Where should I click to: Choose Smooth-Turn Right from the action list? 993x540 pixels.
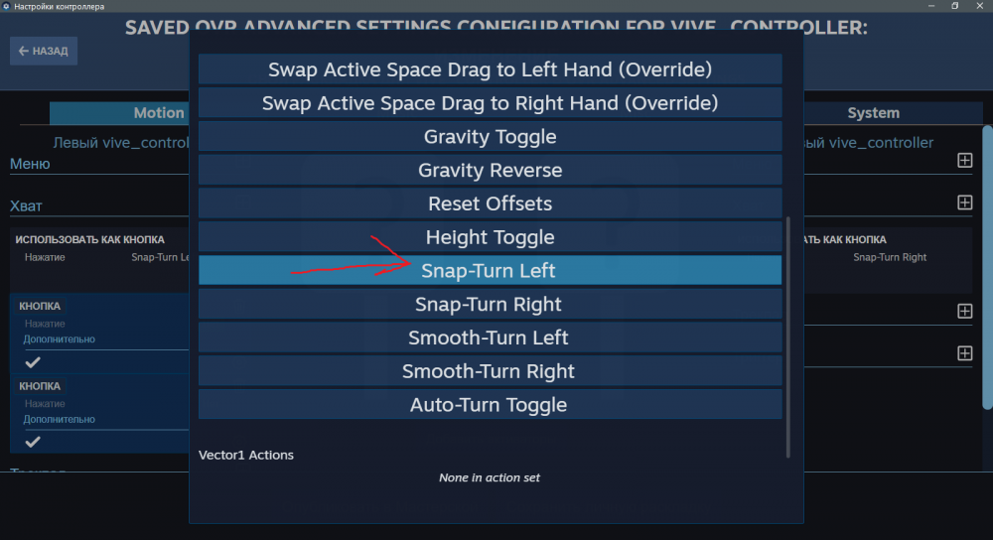click(x=490, y=371)
